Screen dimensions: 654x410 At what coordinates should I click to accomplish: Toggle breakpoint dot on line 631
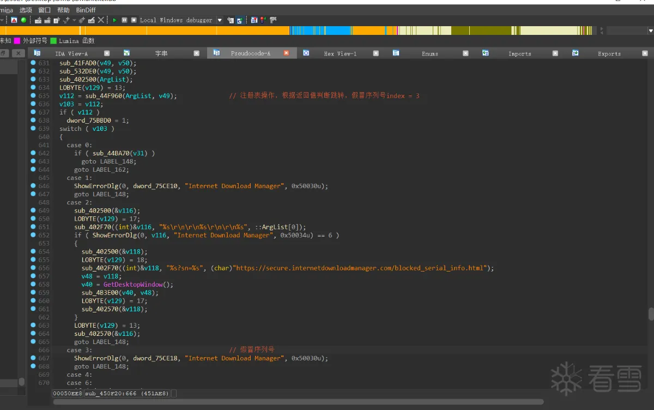click(33, 63)
